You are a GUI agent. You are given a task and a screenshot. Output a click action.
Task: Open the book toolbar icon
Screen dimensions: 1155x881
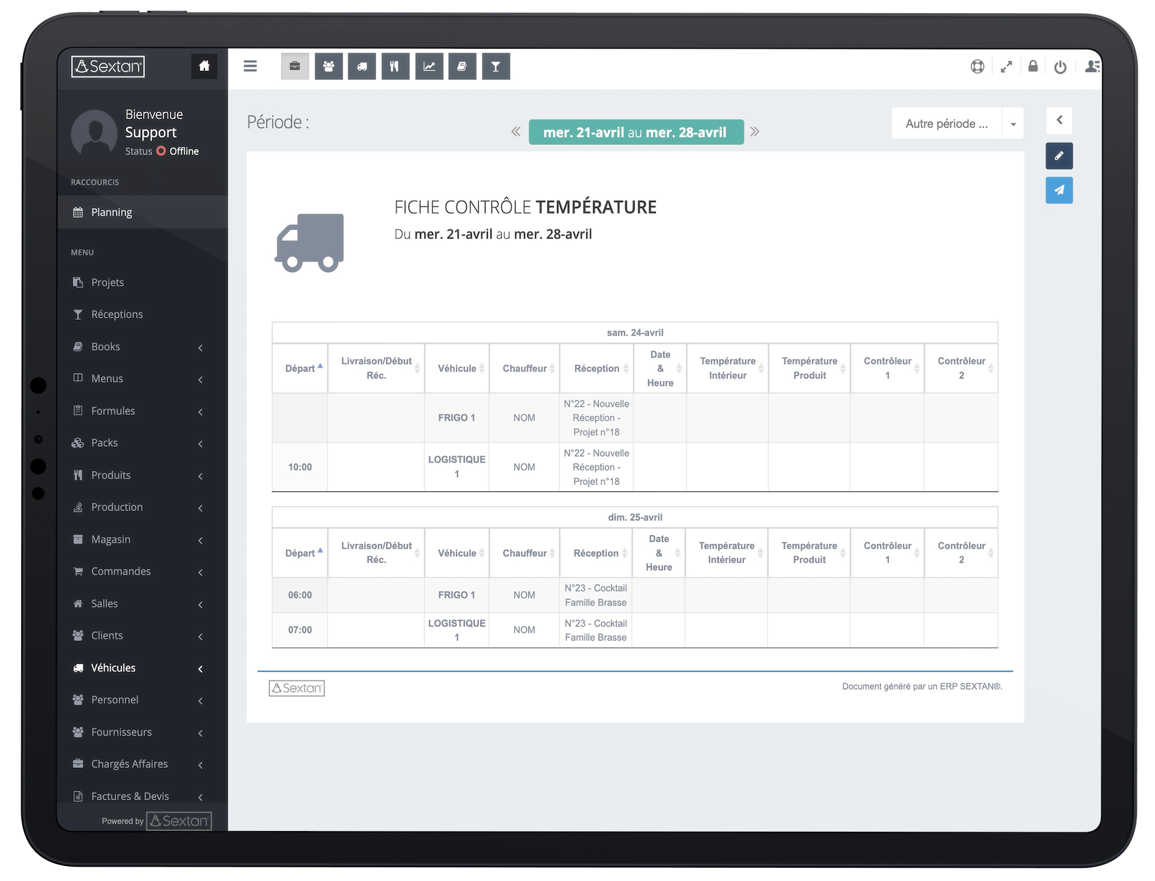pos(463,66)
